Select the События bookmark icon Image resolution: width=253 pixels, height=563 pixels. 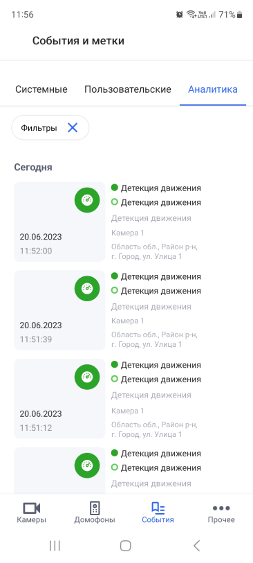pyautogui.click(x=158, y=508)
